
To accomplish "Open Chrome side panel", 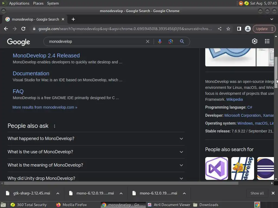I will coord(239,29).
